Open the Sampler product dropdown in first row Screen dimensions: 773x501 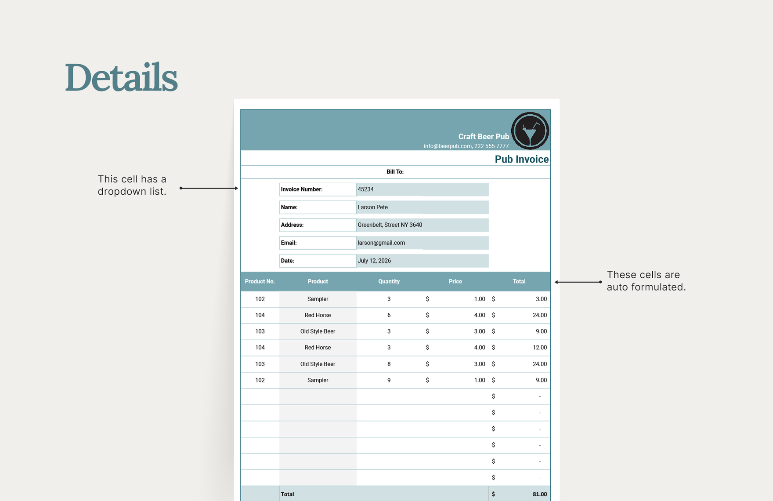coord(318,299)
